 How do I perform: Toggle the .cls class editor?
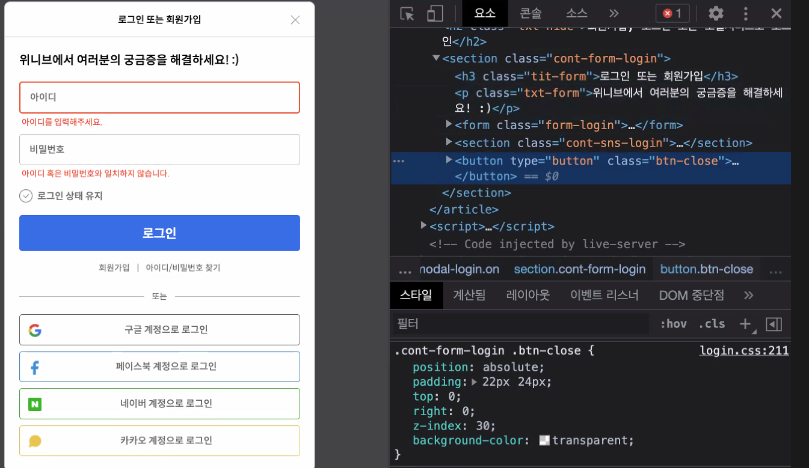(712, 324)
